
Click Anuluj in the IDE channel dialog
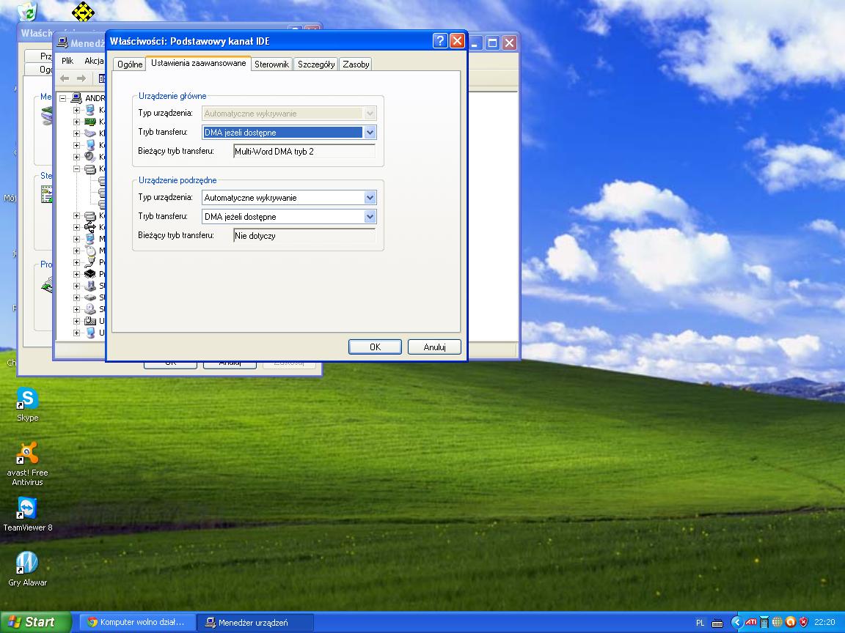(x=434, y=347)
